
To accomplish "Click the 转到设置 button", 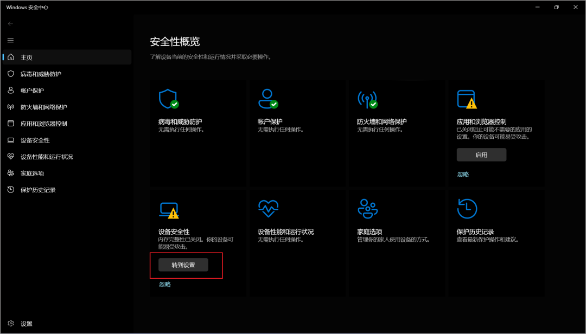I will click(x=183, y=265).
